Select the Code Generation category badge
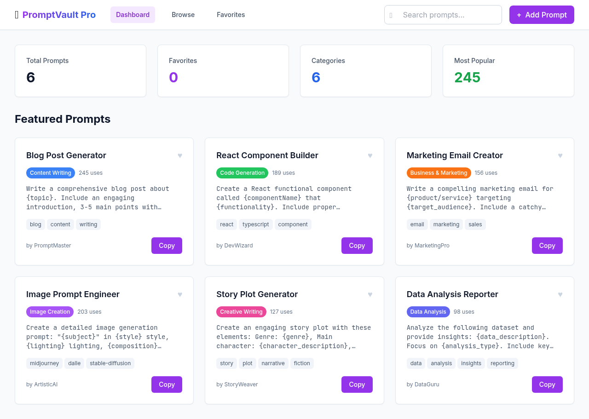Viewport: 589px width, 419px height. (x=242, y=173)
